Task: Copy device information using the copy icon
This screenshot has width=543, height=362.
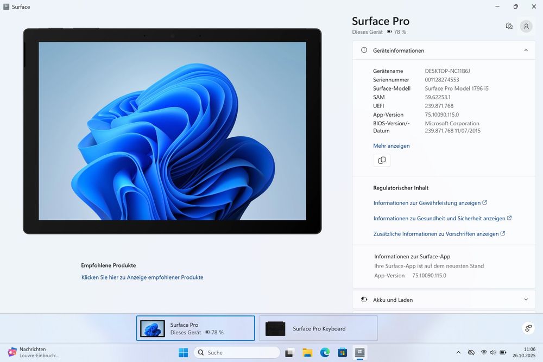Action: (382, 160)
